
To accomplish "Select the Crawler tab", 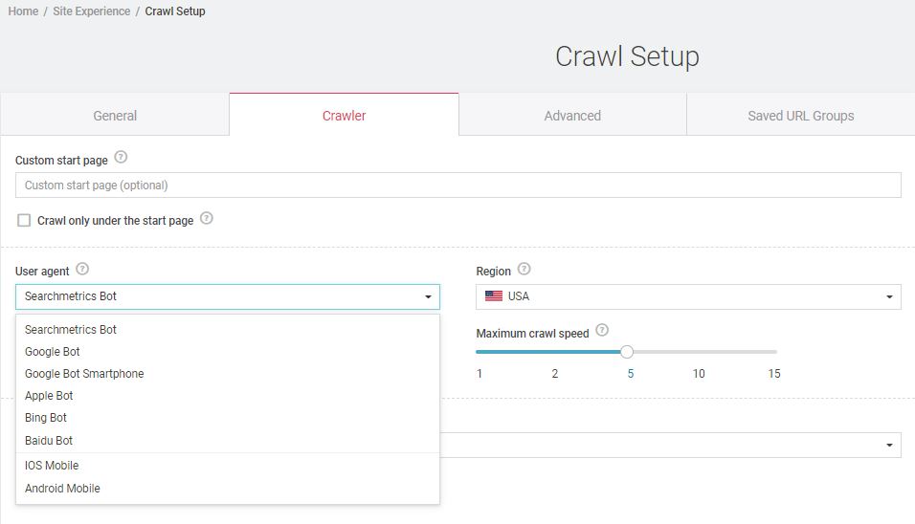I will pos(345,116).
